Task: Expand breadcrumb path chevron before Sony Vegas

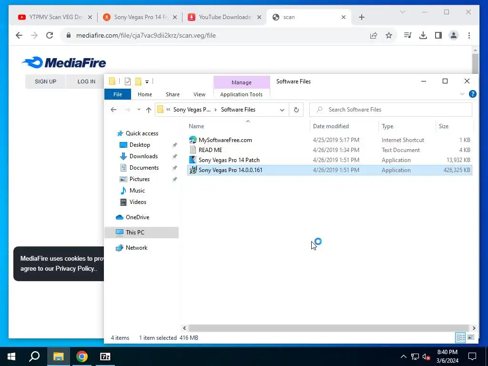Action: (168, 110)
